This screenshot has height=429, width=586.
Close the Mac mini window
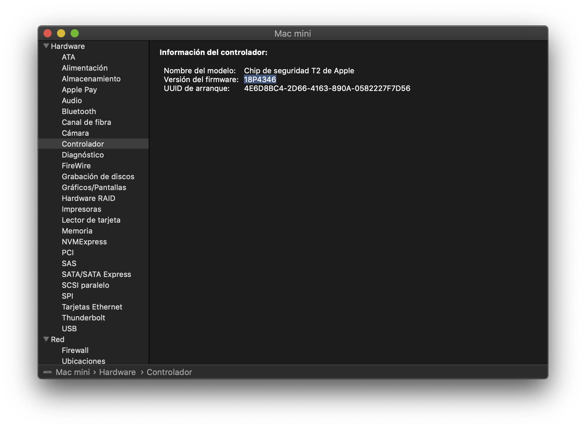[x=48, y=33]
